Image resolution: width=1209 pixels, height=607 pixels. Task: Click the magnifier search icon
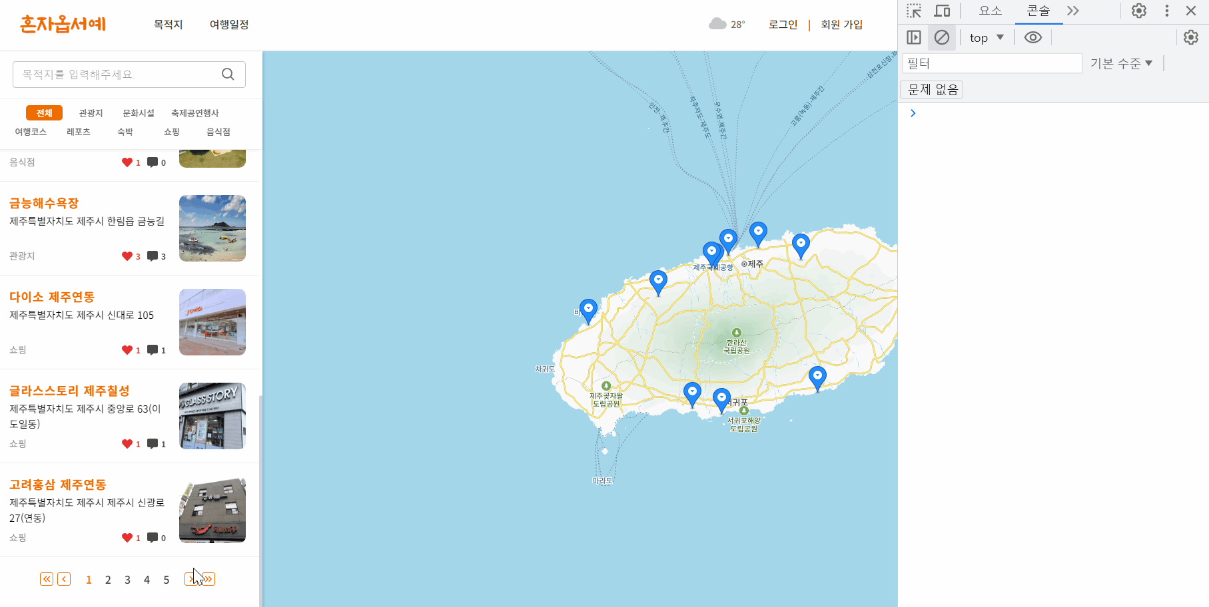(228, 75)
